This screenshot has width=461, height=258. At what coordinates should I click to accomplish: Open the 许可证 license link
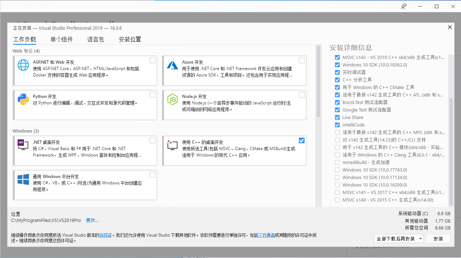(106, 235)
